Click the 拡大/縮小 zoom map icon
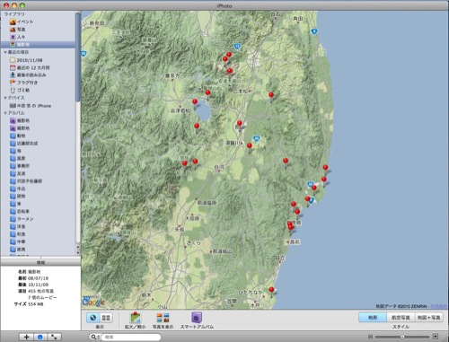The height and width of the screenshot is (342, 449). click(136, 318)
